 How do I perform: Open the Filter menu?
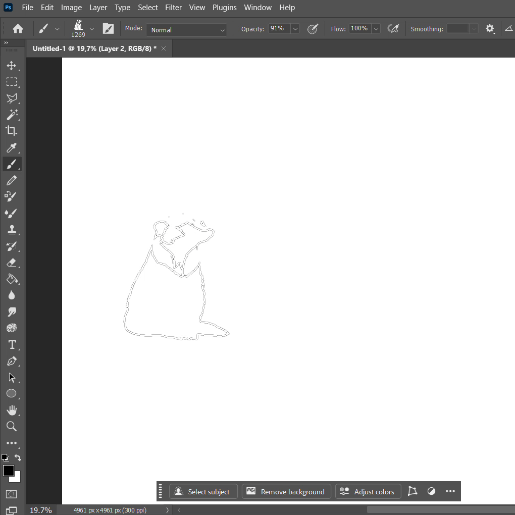point(173,8)
